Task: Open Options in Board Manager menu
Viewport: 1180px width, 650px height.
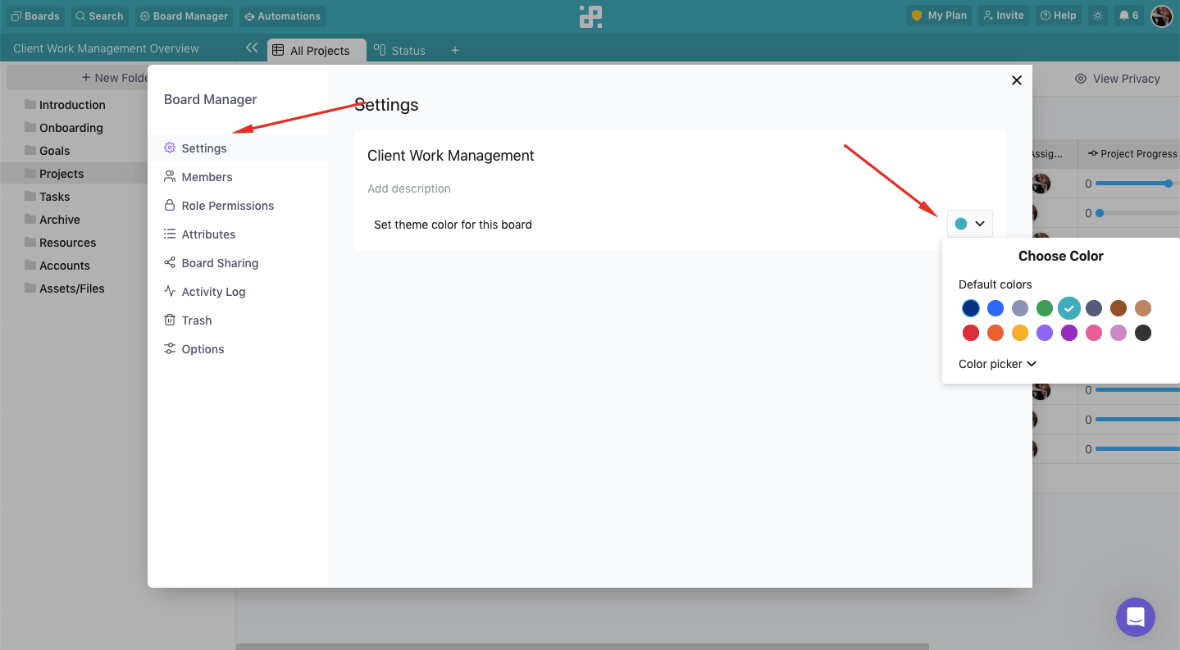Action: click(238, 349)
